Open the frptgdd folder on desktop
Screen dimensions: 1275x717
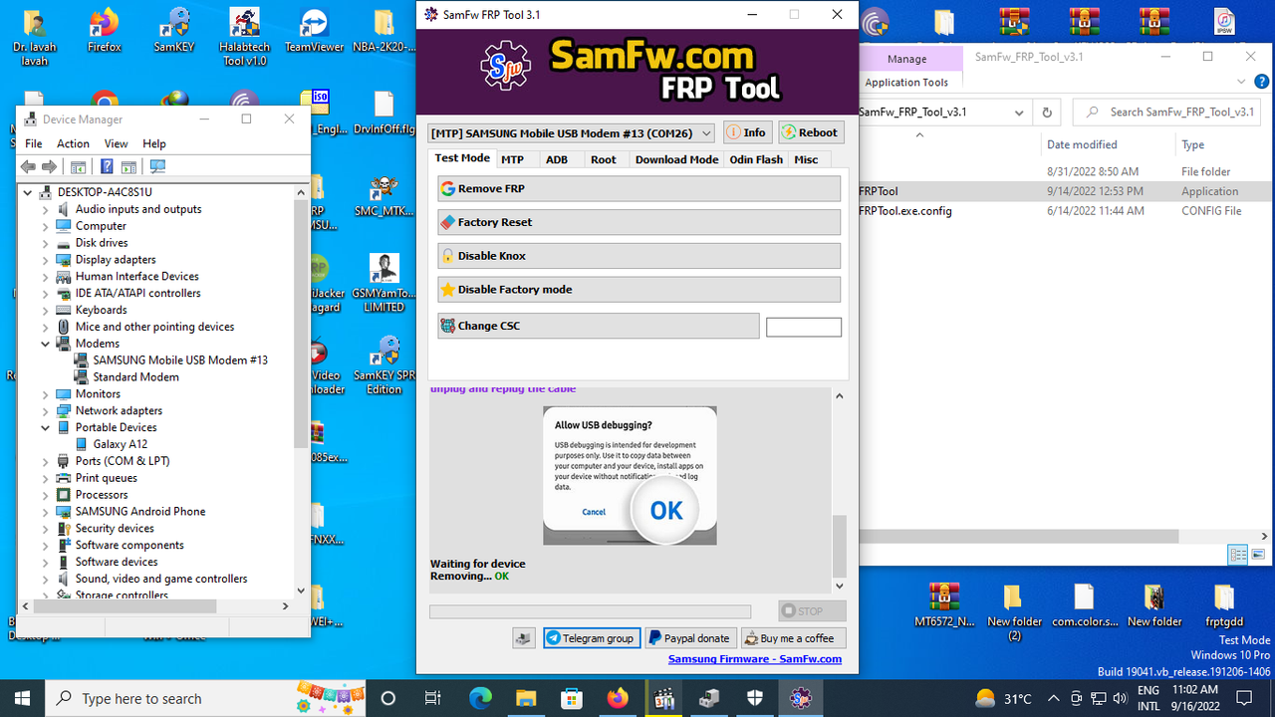pos(1224,604)
